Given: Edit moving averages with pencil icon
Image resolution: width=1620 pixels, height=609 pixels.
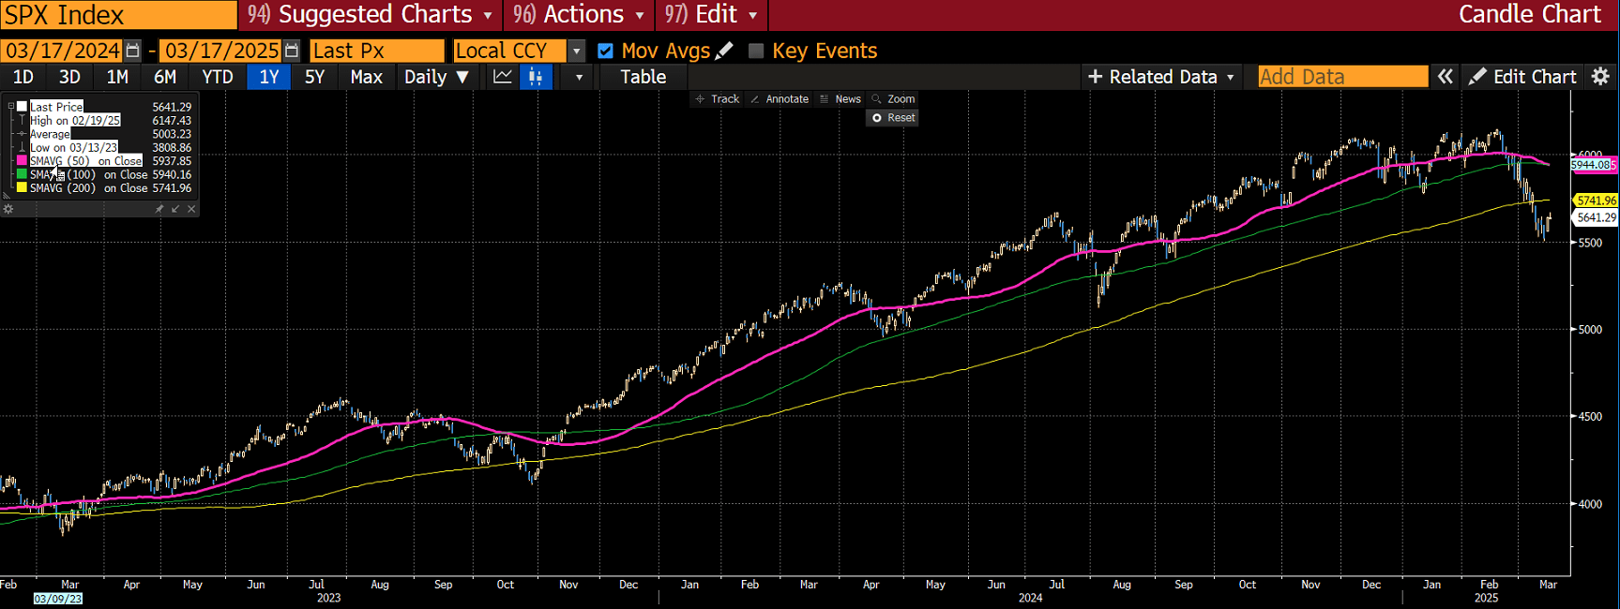Looking at the screenshot, I should click(724, 51).
